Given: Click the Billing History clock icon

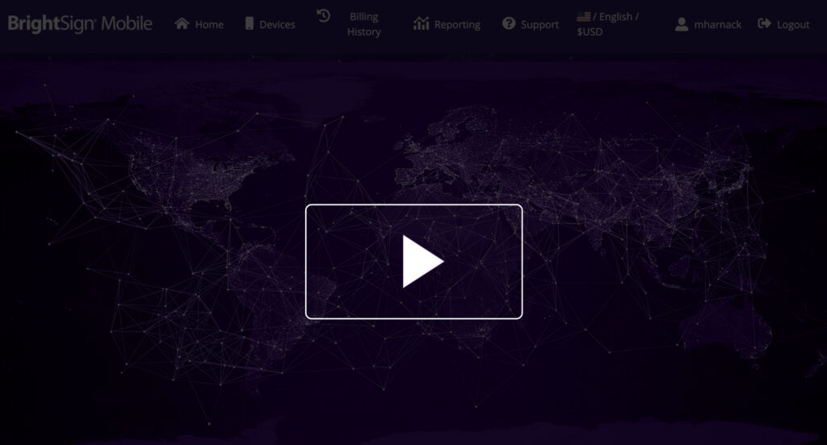Looking at the screenshot, I should 324,15.
